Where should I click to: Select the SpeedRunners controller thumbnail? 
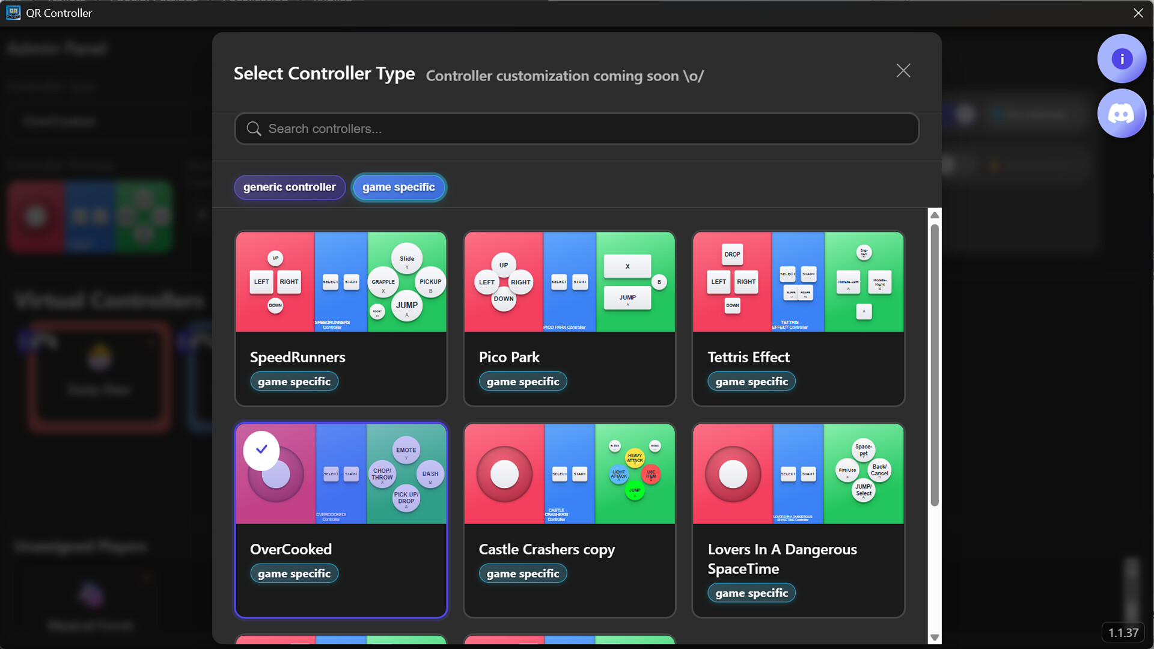coord(341,282)
